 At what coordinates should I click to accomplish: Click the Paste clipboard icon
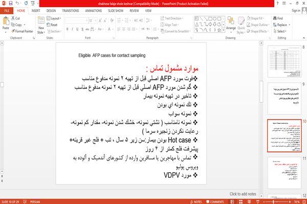coord(6,21)
